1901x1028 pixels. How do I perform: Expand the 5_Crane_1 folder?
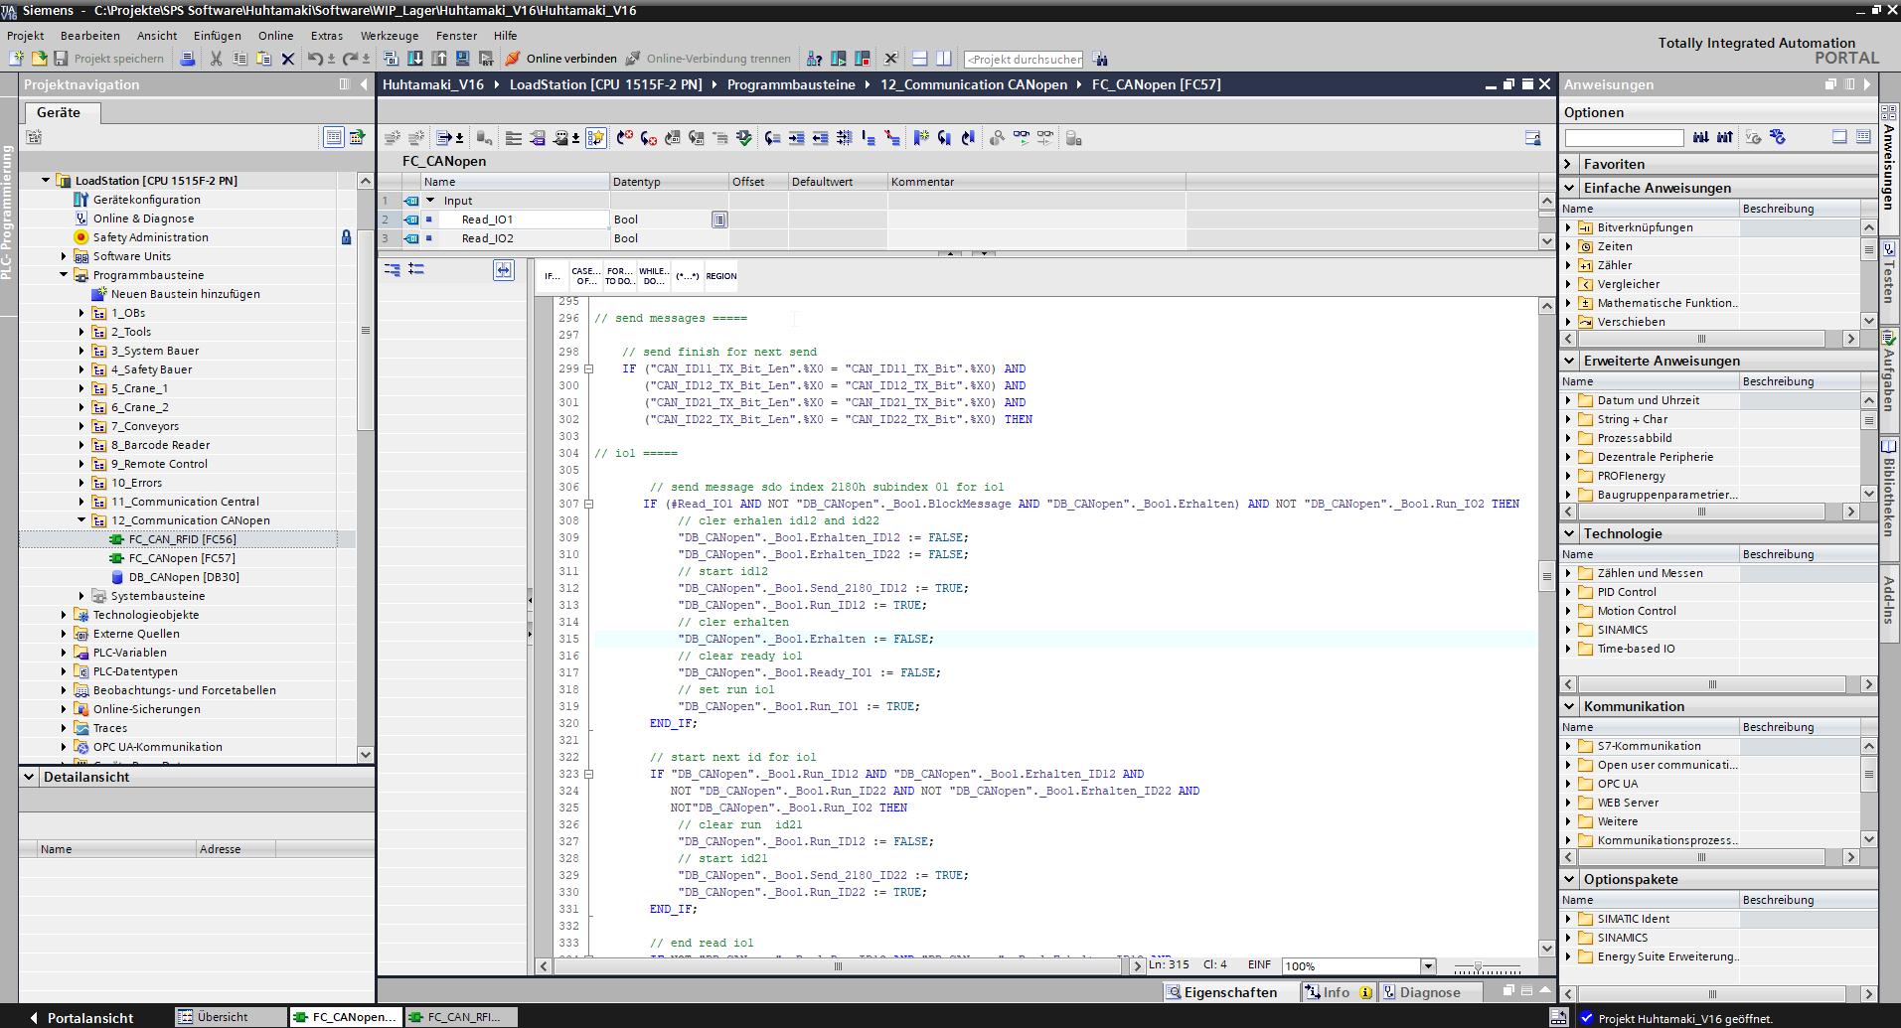pyautogui.click(x=81, y=388)
